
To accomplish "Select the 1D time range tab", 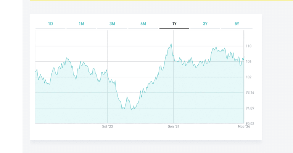I will [x=50, y=24].
